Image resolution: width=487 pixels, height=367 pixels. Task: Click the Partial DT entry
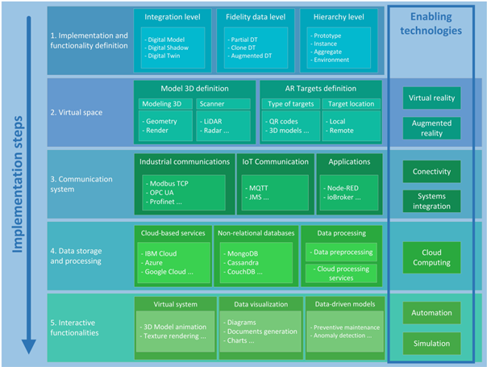243,40
